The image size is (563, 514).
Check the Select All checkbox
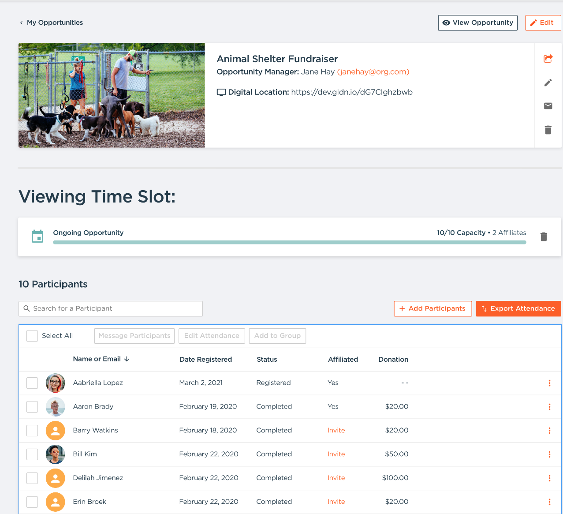(32, 336)
